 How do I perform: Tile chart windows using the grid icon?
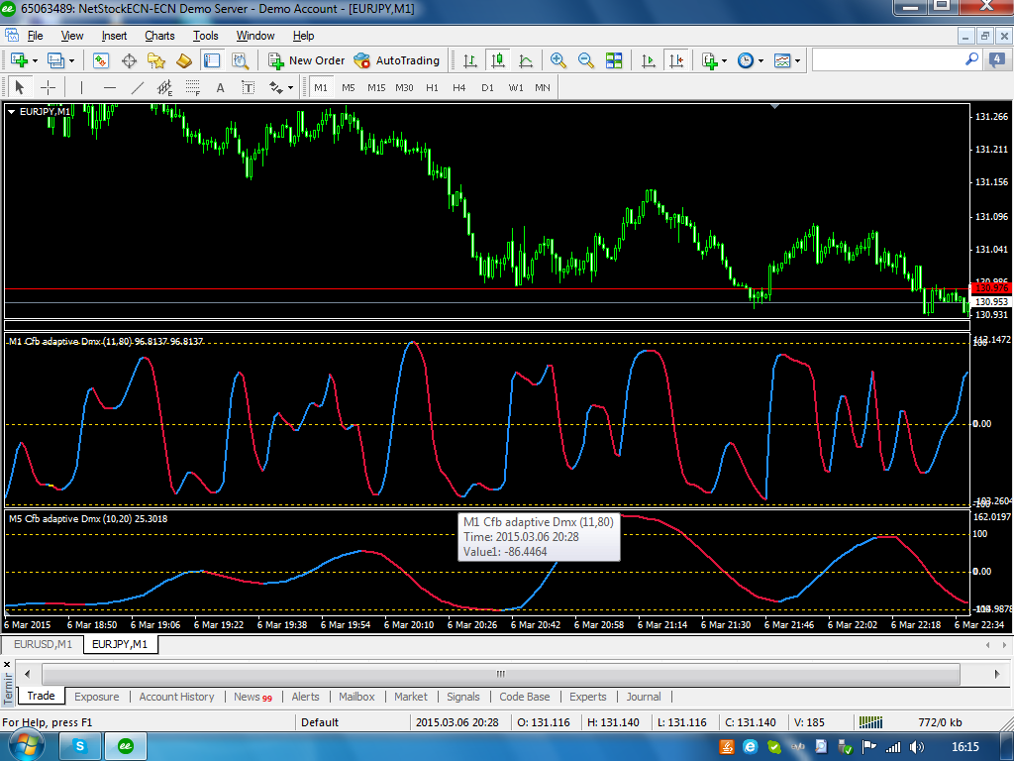click(614, 60)
